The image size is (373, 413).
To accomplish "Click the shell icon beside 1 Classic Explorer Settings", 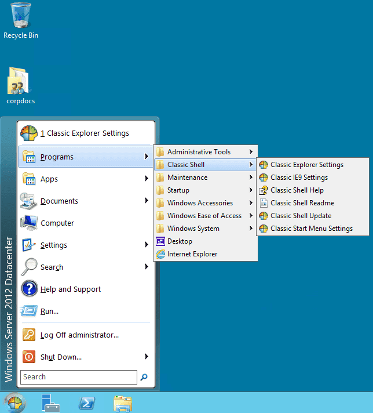I will [x=29, y=133].
